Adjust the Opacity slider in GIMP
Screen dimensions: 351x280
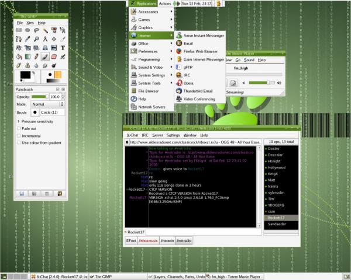point(40,97)
